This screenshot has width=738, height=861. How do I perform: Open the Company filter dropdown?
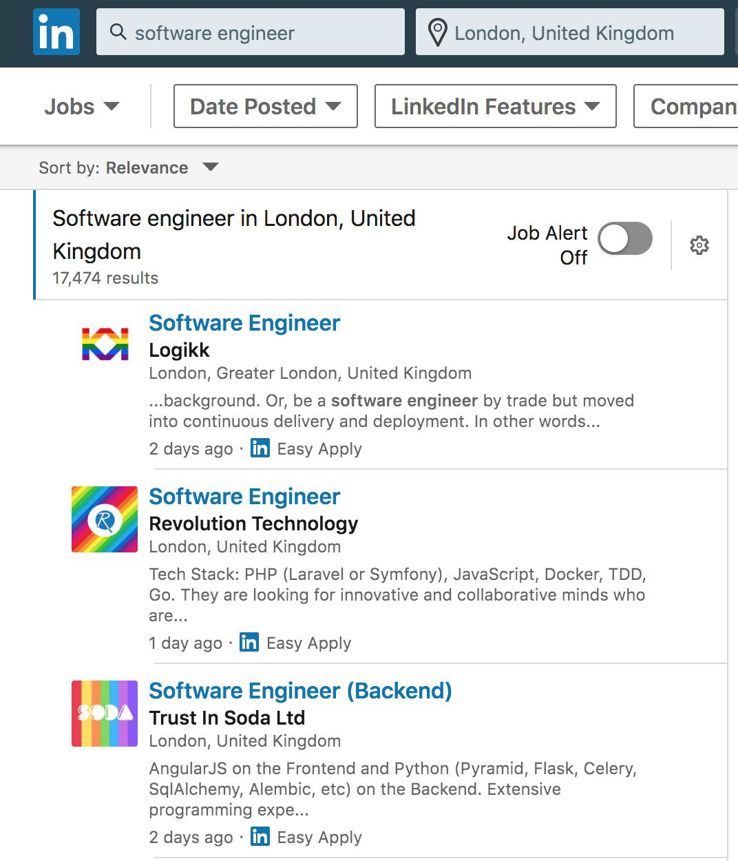(x=686, y=106)
